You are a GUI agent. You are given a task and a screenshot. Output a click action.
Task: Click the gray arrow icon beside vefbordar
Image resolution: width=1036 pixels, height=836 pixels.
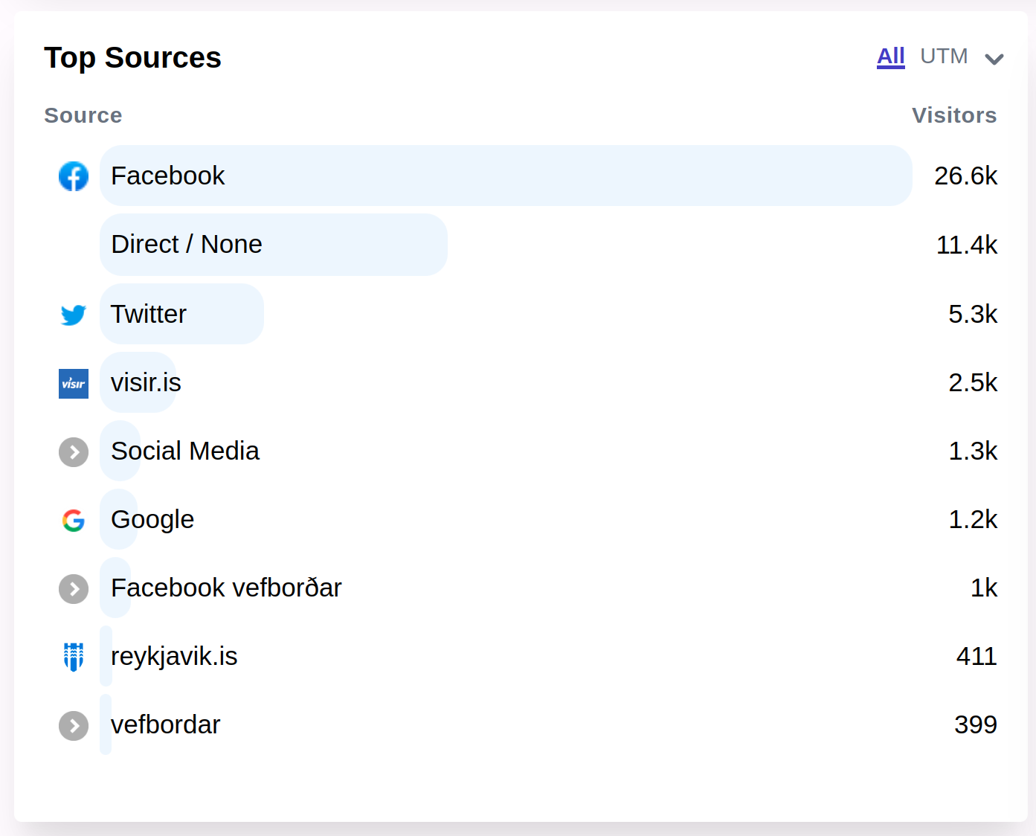click(74, 726)
